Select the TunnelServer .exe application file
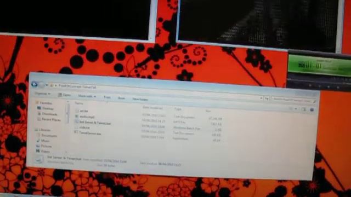This screenshot has width=351, height=197. tap(88, 133)
